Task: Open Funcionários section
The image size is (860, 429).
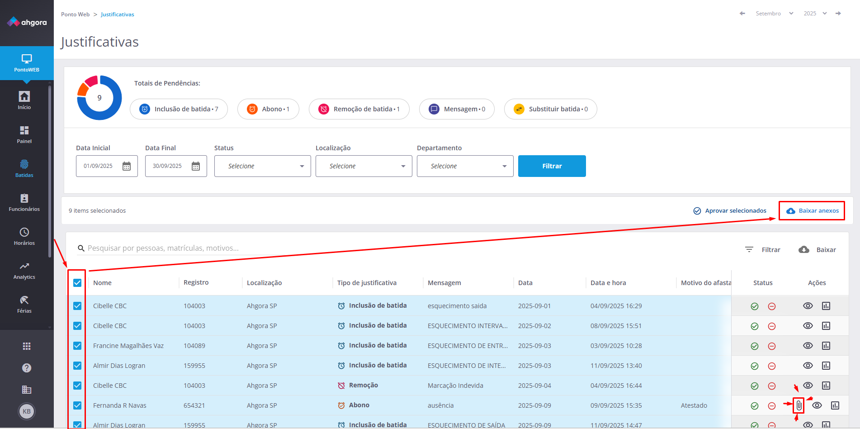Action: 24,202
